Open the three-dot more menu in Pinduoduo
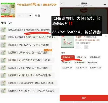This screenshot has width=108, height=103. click(x=104, y=5)
